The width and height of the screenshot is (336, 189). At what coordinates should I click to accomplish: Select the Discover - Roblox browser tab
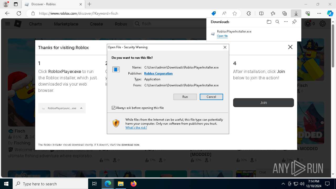(x=53, y=4)
